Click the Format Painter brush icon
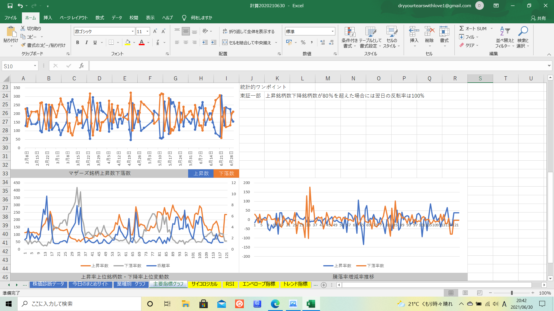The image size is (554, 311). pos(23,45)
